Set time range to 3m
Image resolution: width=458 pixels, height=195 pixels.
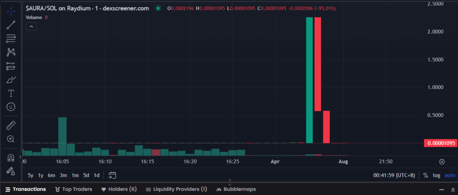point(64,175)
